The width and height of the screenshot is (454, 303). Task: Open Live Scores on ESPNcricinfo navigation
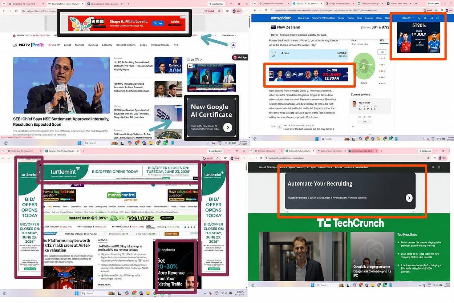304,18
